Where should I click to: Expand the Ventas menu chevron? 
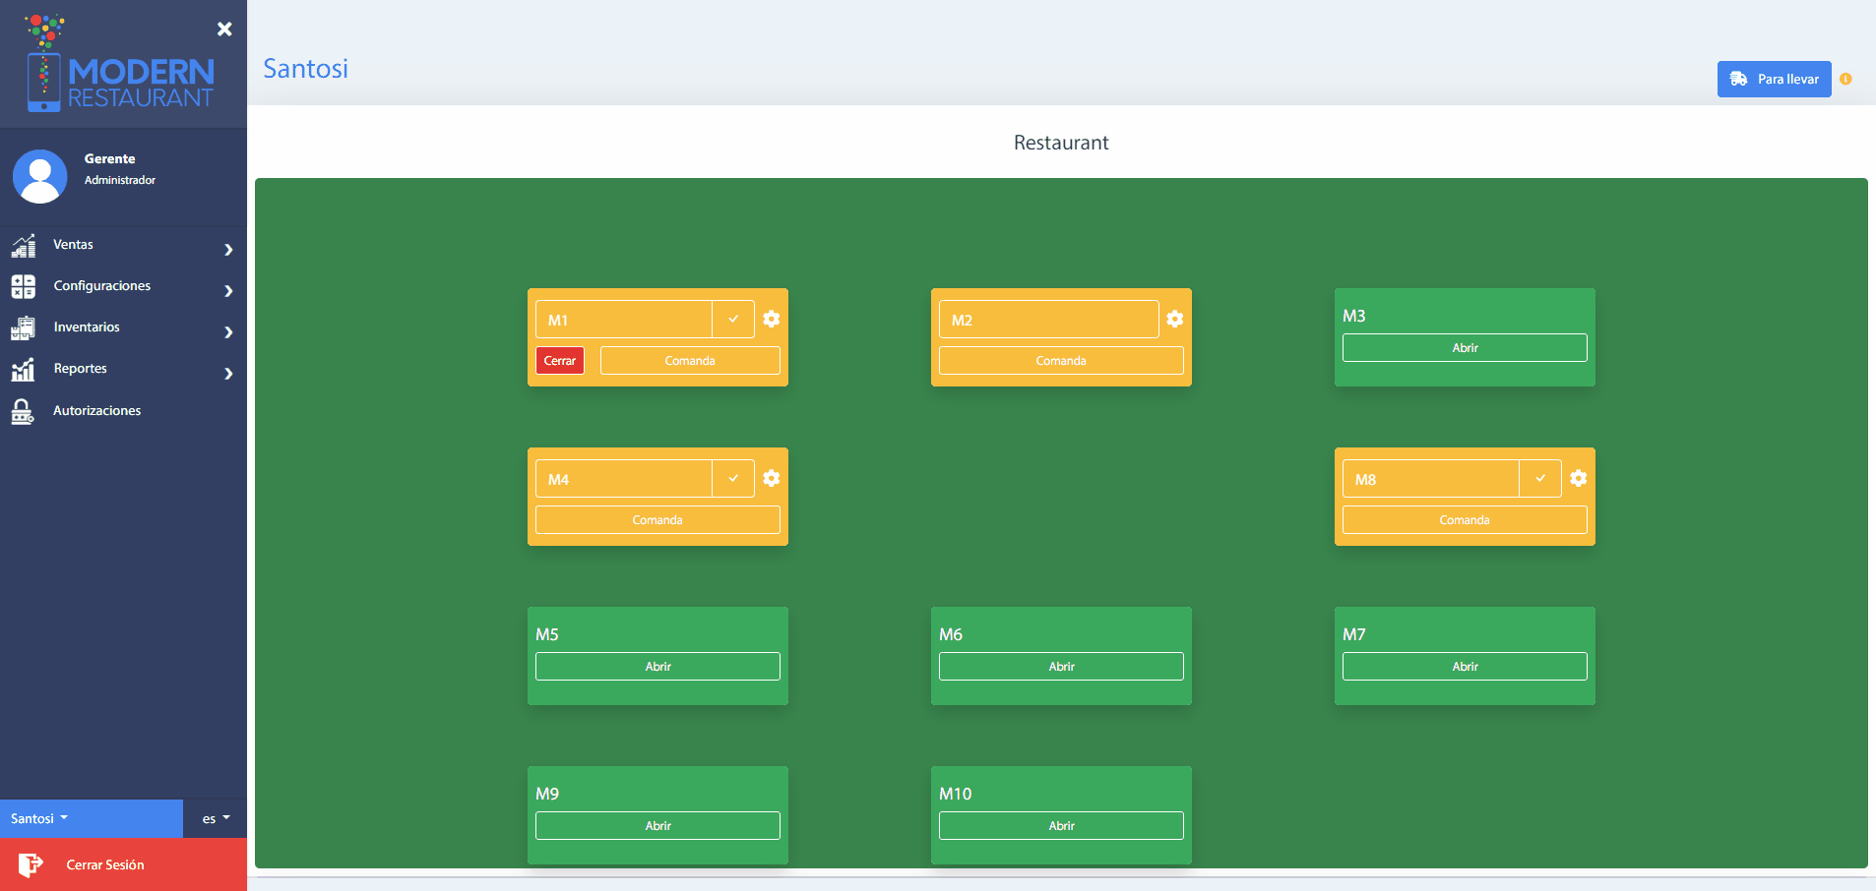tap(228, 250)
